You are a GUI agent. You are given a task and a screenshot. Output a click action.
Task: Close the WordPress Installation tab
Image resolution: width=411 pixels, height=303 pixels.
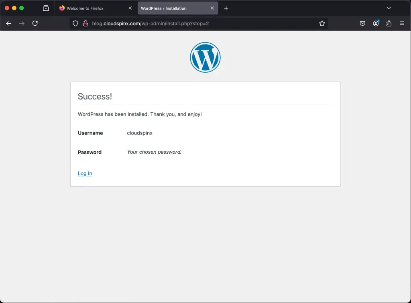coord(212,8)
